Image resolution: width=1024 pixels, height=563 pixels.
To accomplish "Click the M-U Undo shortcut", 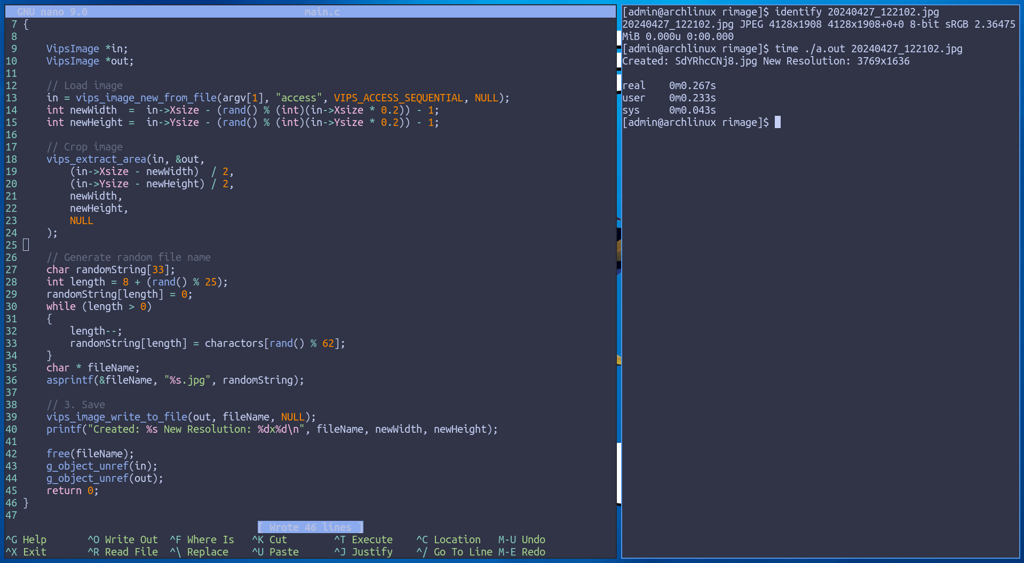I will pyautogui.click(x=522, y=540).
